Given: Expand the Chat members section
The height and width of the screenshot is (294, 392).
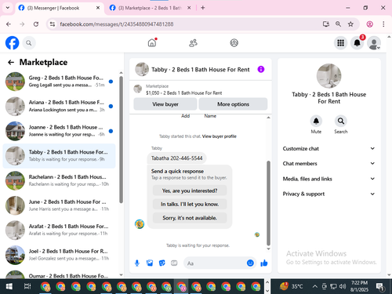Looking at the screenshot, I should 328,164.
